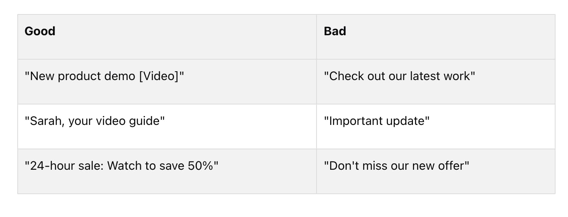Viewport: 568px width, 217px height.
Task: Click the word "product" in the first example
Action: click(77, 76)
